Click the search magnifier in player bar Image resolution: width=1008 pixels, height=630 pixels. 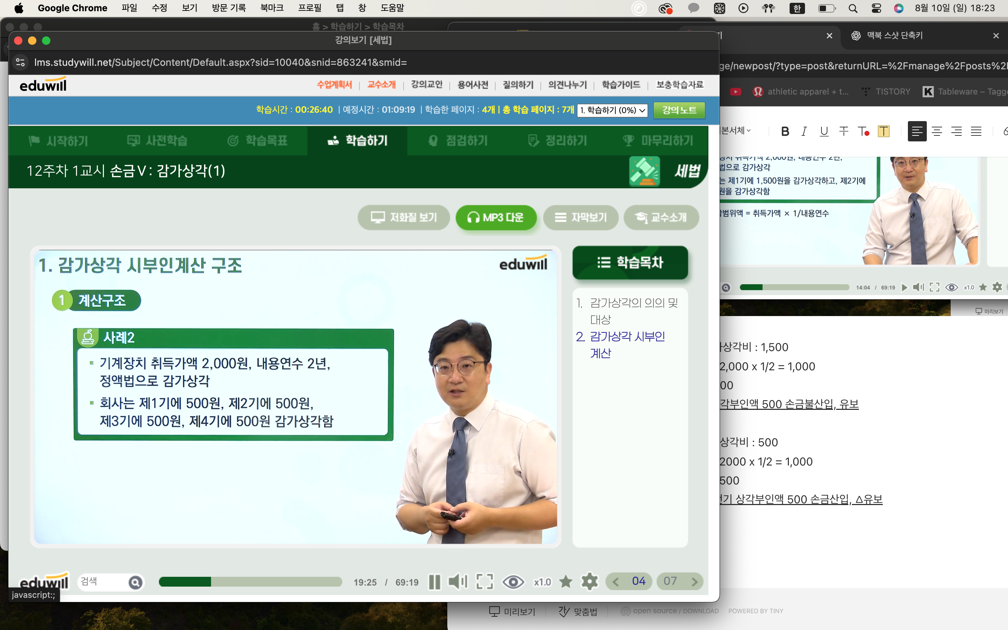tap(135, 582)
